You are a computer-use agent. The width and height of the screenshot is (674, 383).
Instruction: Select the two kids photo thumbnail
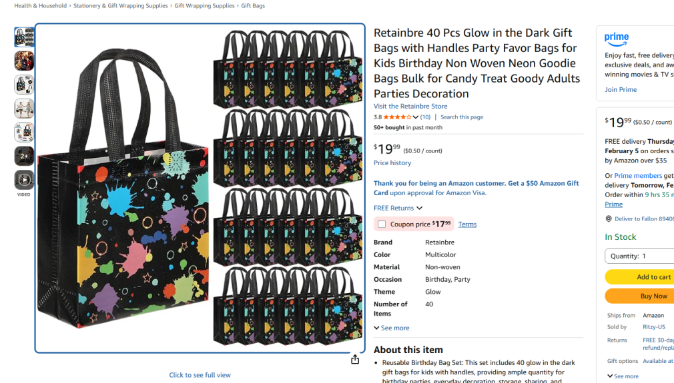(24, 109)
